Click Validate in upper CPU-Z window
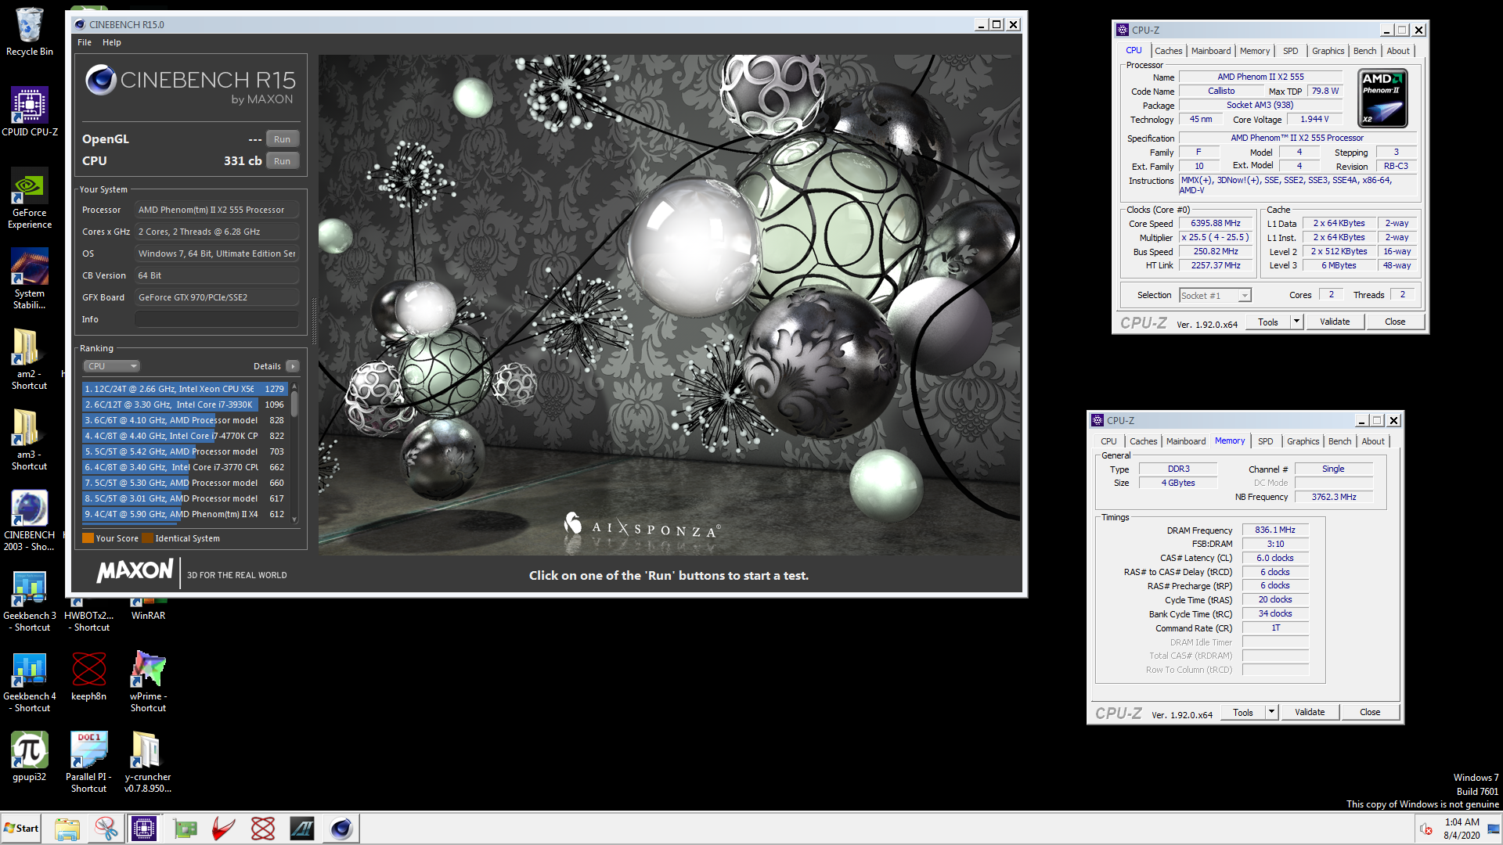 click(1335, 322)
